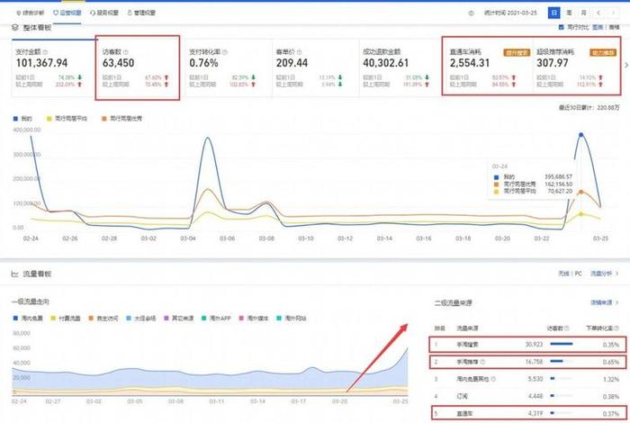Select the 月 (month) period button
Screen dimensions: 630x423
[x=583, y=13]
